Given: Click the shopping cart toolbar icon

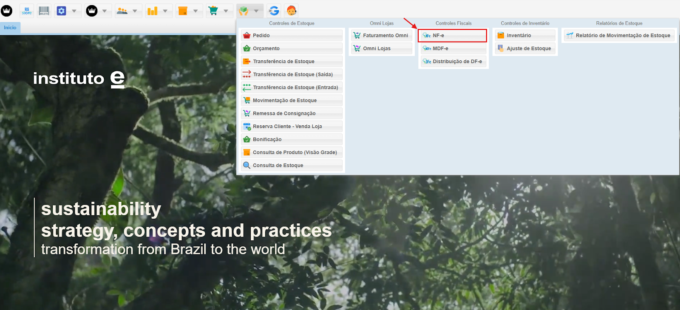Looking at the screenshot, I should [x=213, y=11].
